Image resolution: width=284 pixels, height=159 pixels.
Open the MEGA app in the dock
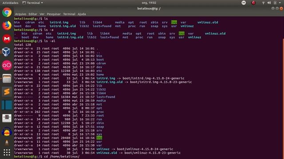(x=7, y=39)
